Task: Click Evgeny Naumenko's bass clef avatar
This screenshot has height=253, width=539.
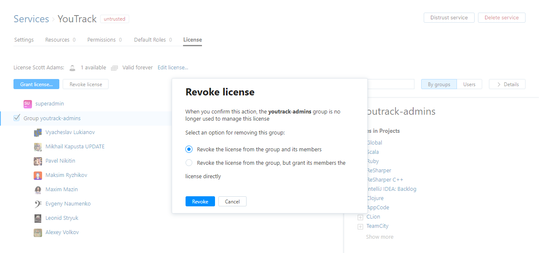Action: coord(38,204)
